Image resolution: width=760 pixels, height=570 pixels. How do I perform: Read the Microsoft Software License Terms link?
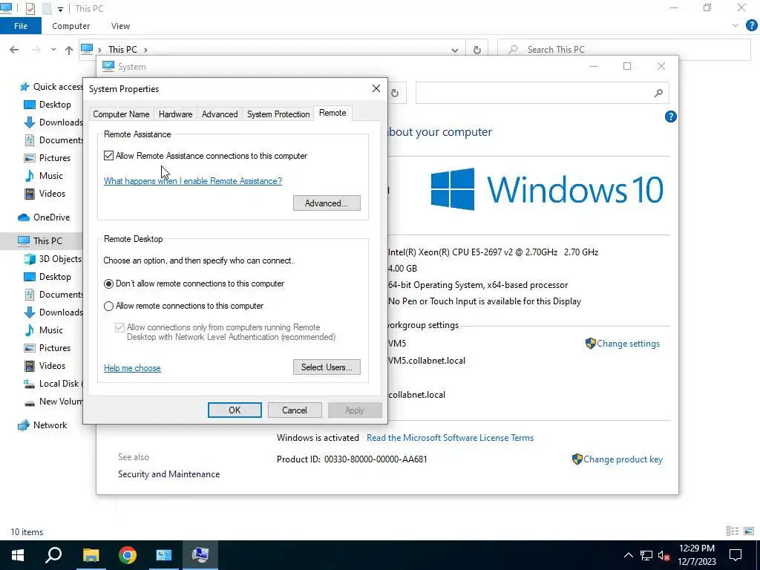450,438
